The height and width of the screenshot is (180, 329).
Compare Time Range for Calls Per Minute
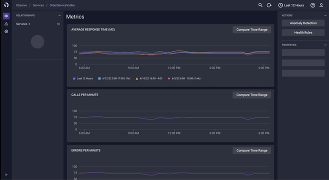tap(252, 95)
